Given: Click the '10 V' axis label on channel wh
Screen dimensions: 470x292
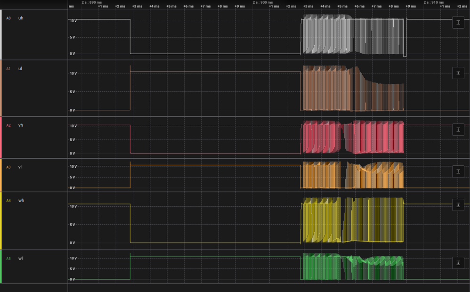Looking at the screenshot, I should pos(73,207).
